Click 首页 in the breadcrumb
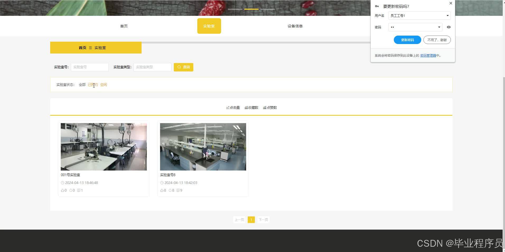This screenshot has height=252, width=505. tap(82, 48)
